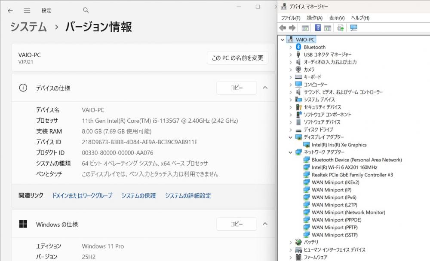Open the blue Help icon in toolbar
This screenshot has height=261, width=430.
click(318, 27)
